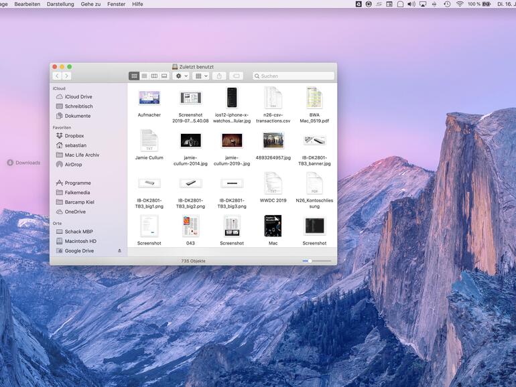The height and width of the screenshot is (387, 516).
Task: Switch to icon view in Finder toolbar
Action: 134,76
